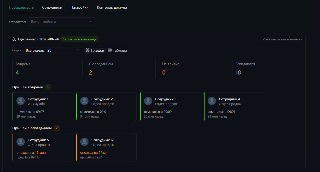The height and width of the screenshot is (172, 320).
Task: Click the text опоздал на 24 мин
Action: [95, 153]
